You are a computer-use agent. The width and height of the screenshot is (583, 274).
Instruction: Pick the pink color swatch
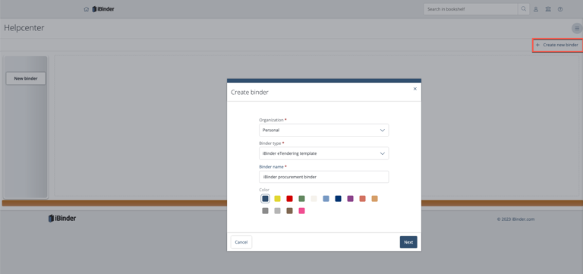[x=302, y=211]
